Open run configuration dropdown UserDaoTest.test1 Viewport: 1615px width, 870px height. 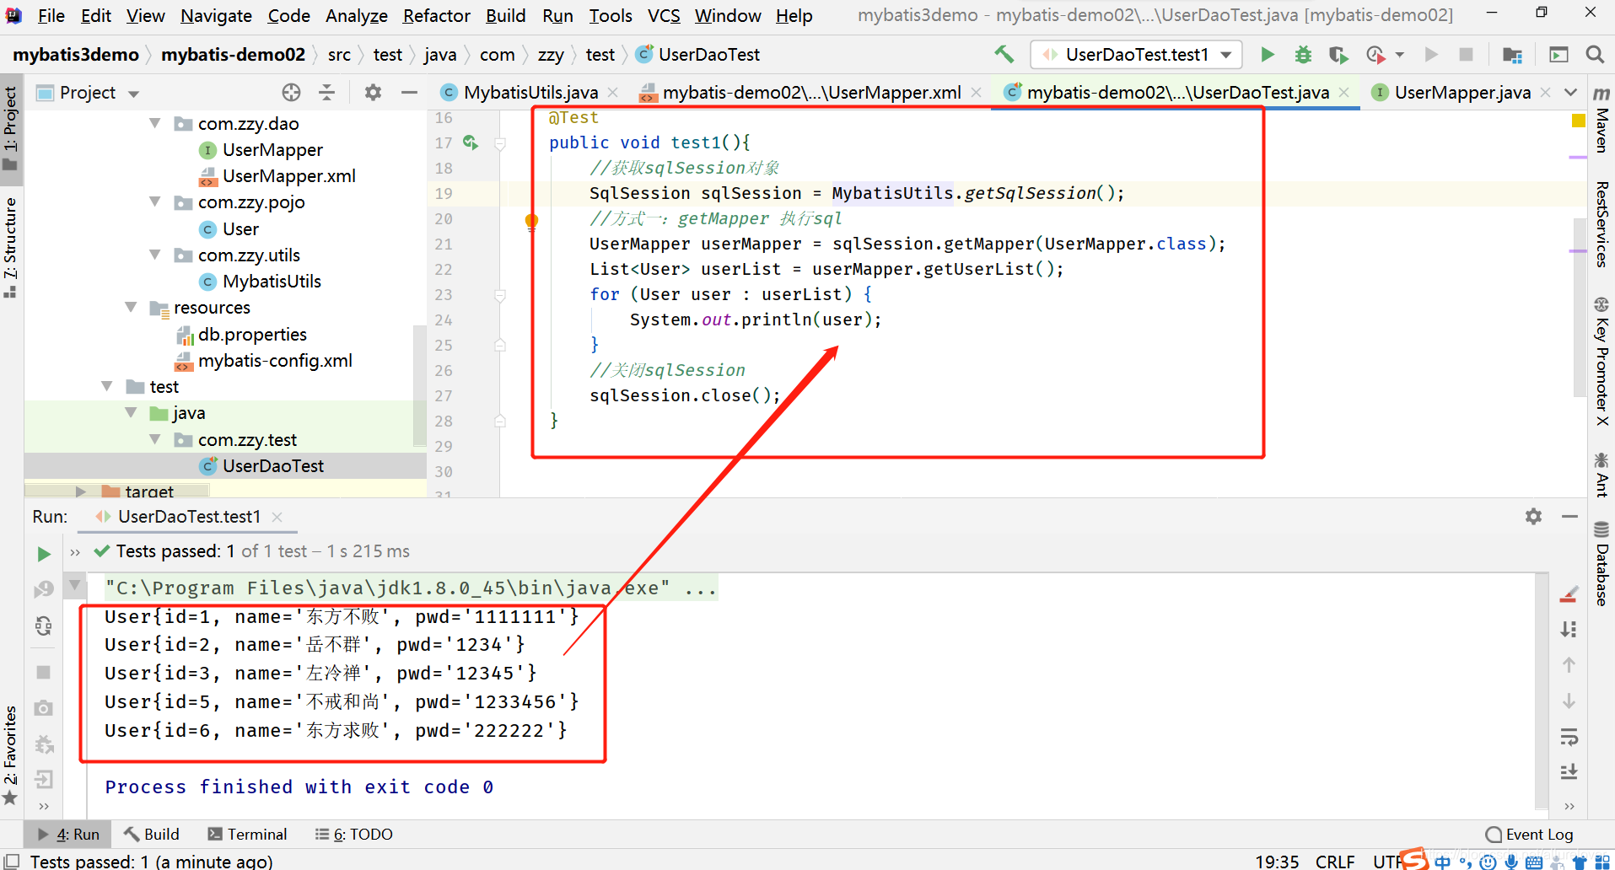point(1136,55)
